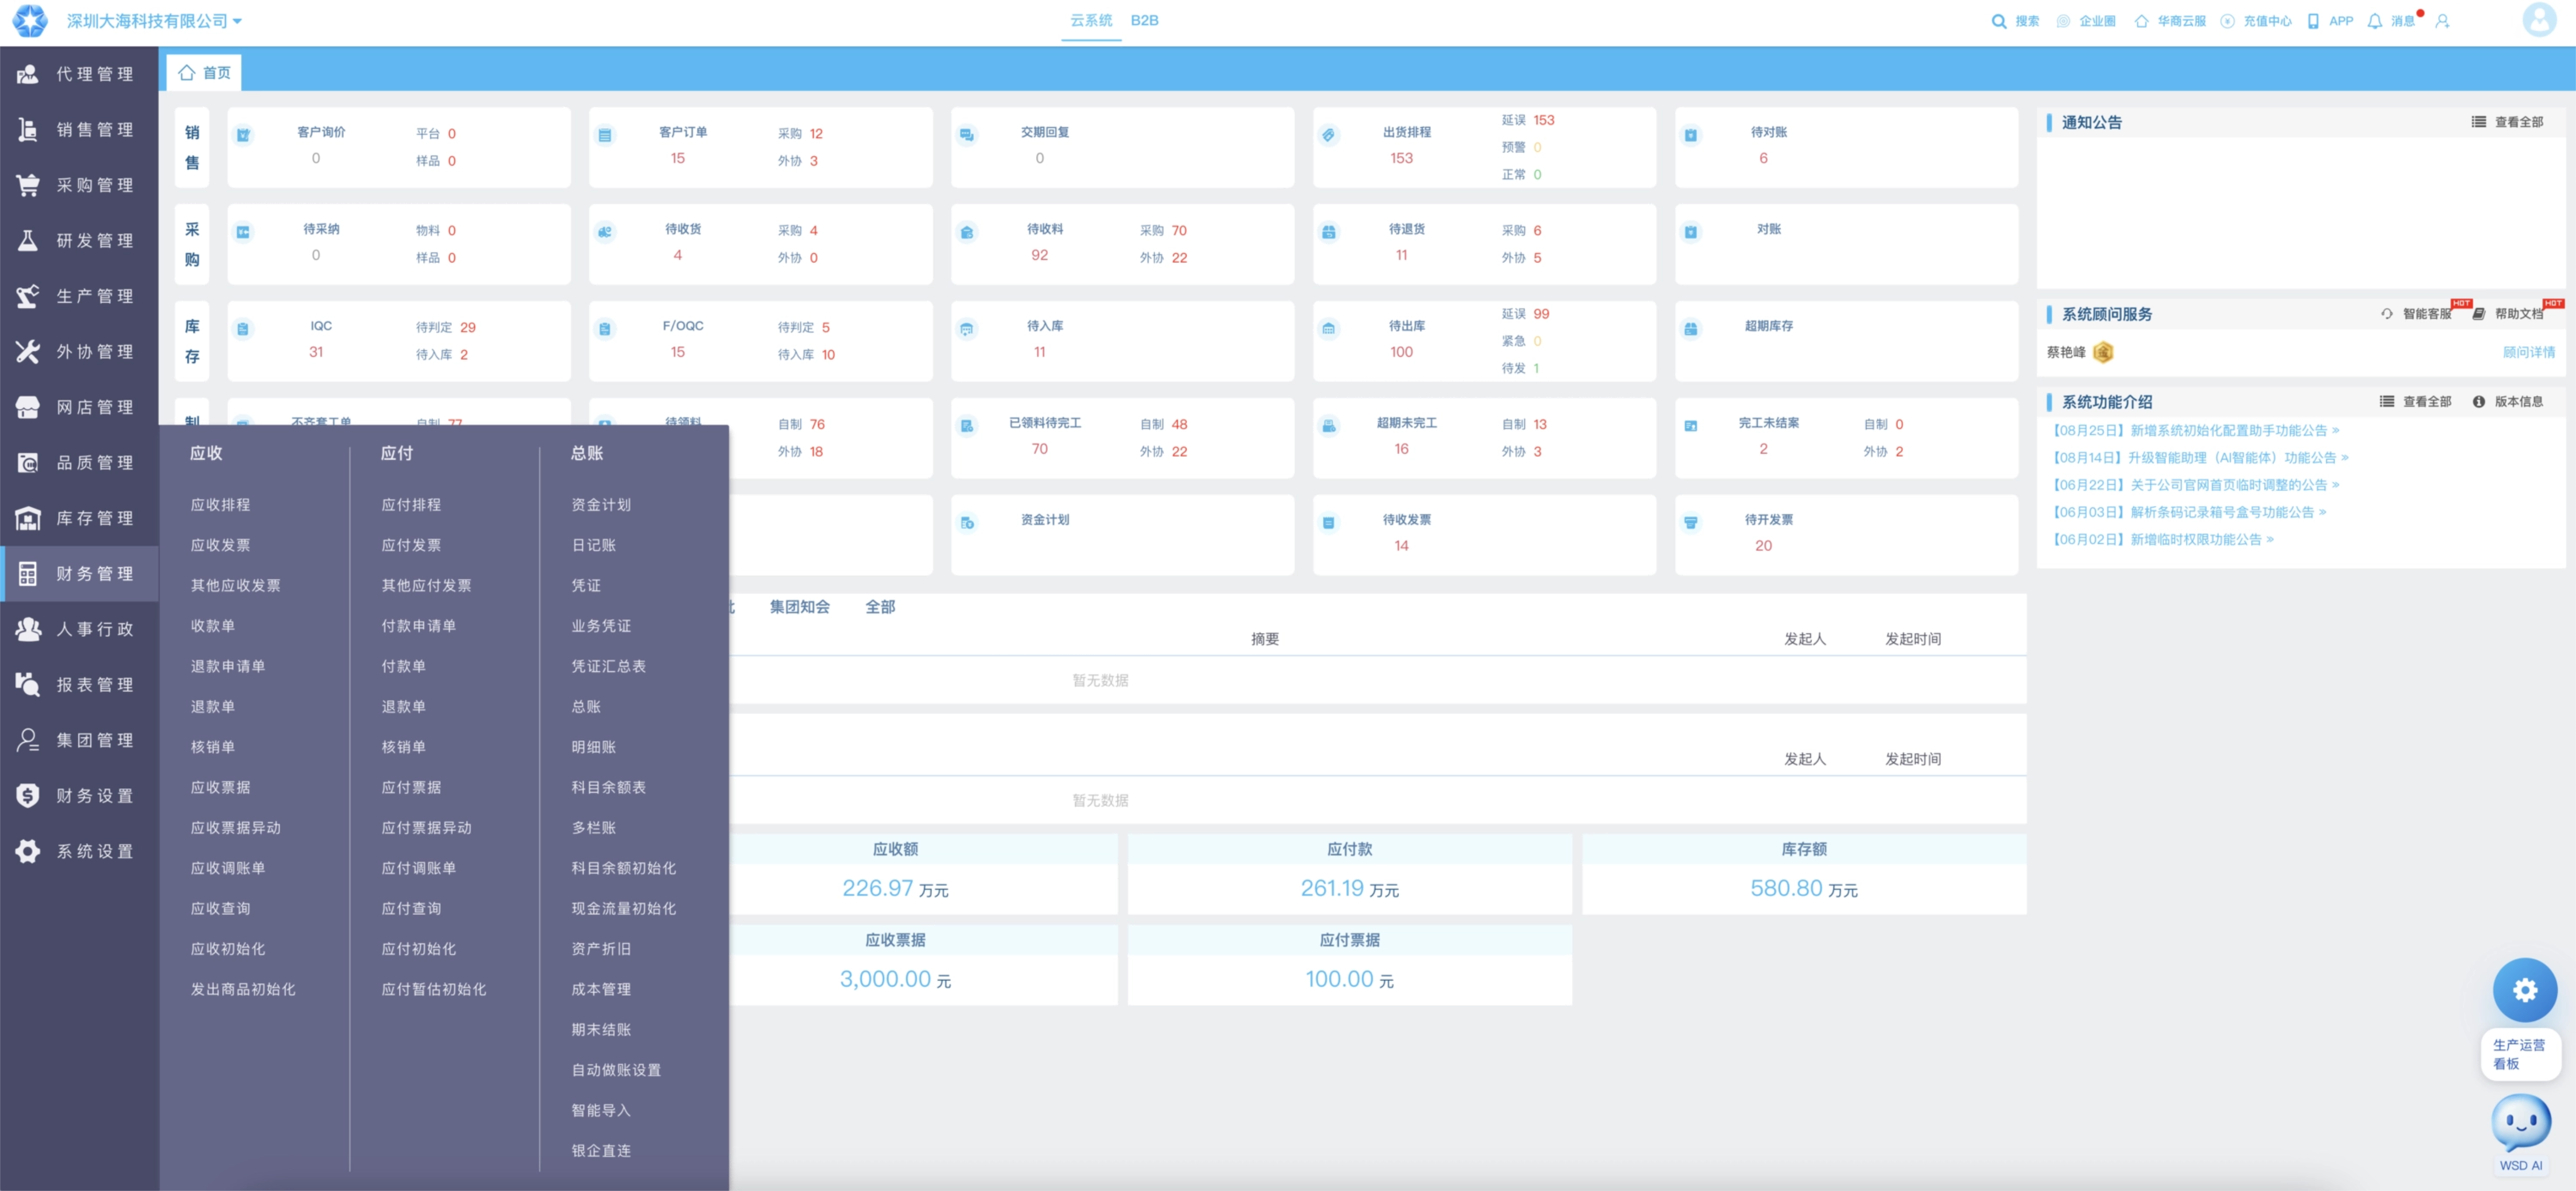Open 人事行政 sidebar module
Image resolution: width=2576 pixels, height=1191 pixels.
pos(79,628)
